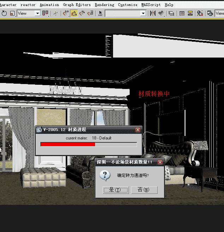Open the Layer Manager icon
The width and height of the screenshot is (224, 232).
coord(171,13)
